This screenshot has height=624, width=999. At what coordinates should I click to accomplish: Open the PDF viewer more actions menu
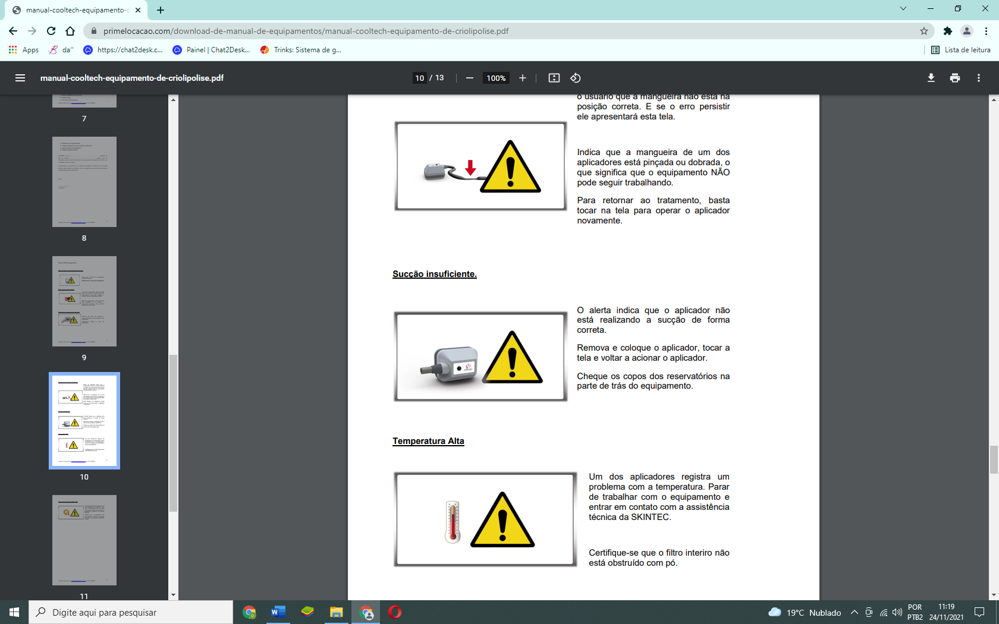tap(979, 78)
